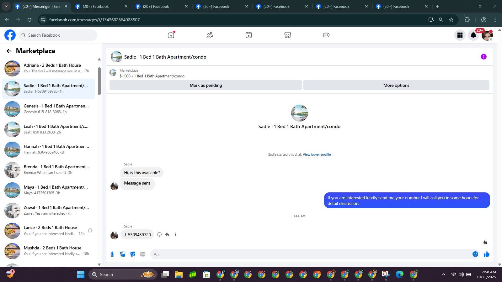Screen dimensions: 502x282
Task: Expand the tab search dropdown
Action: coord(6,6)
